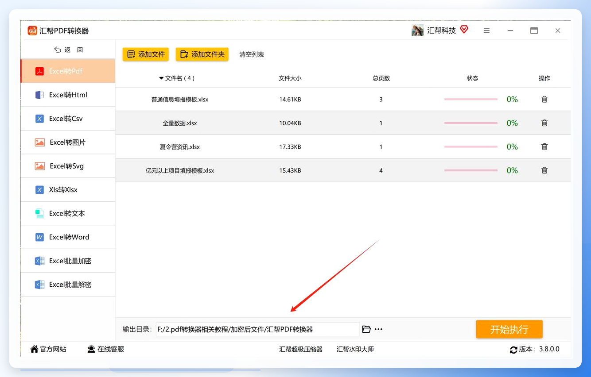Close the 汇帮PDF转换器 window
Screen dimensions: 591x377
[558, 31]
